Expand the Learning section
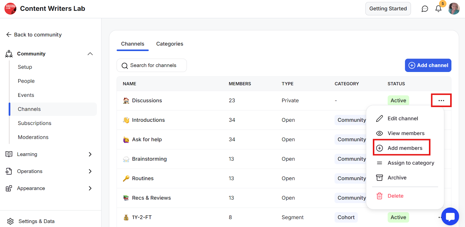Image resolution: width=465 pixels, height=227 pixels. click(x=90, y=154)
